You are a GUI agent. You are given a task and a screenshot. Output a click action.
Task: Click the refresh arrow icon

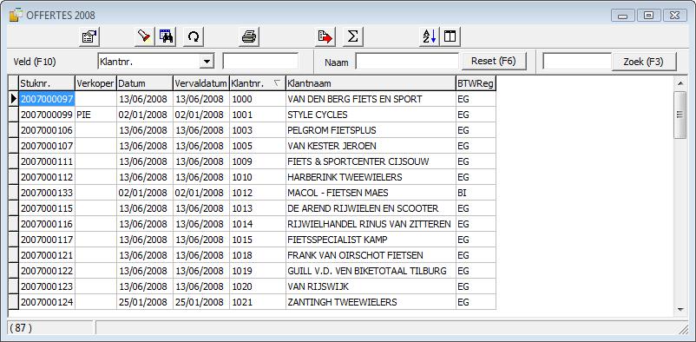coord(194,36)
